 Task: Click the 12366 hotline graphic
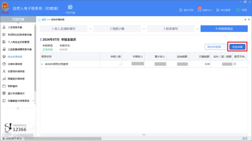click(16, 128)
